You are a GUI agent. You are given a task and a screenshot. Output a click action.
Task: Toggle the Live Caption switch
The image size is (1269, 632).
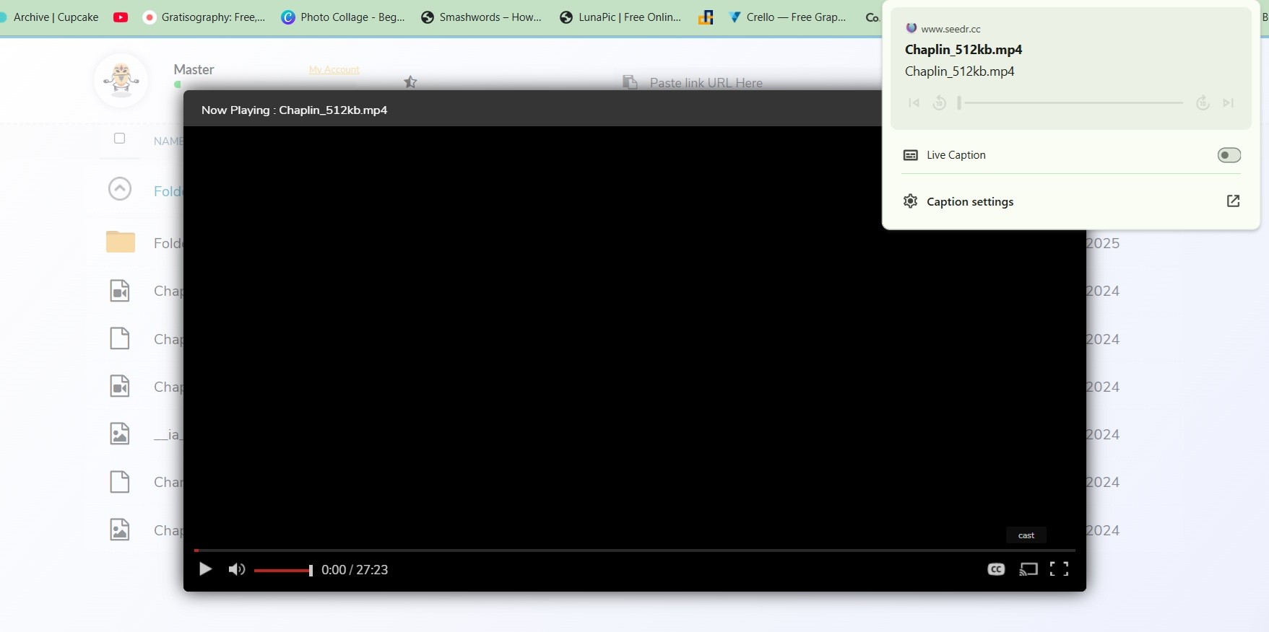point(1229,155)
